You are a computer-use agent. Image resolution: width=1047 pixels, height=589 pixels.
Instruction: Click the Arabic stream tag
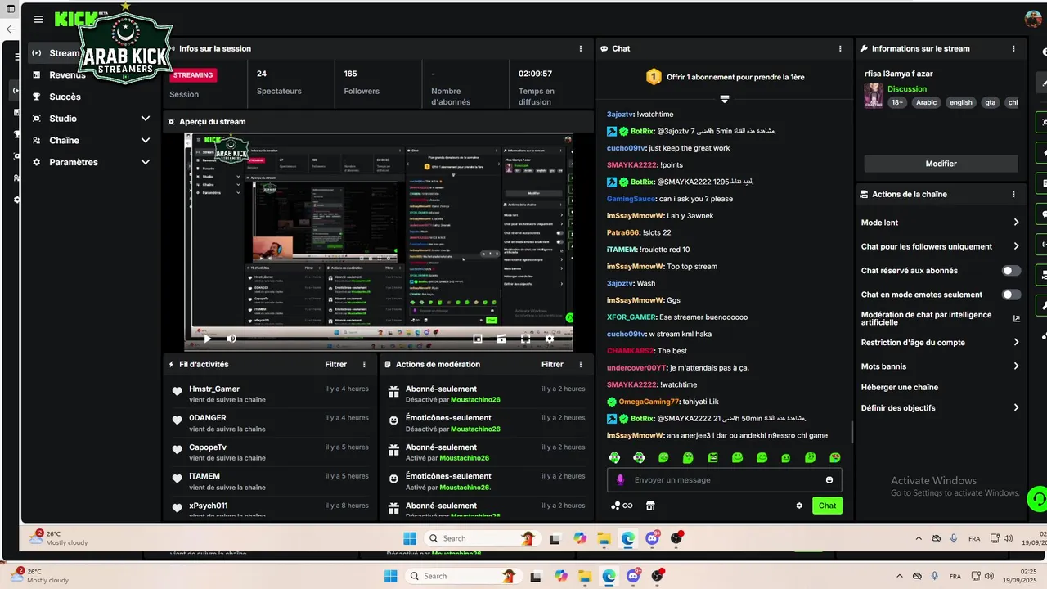[x=926, y=103]
